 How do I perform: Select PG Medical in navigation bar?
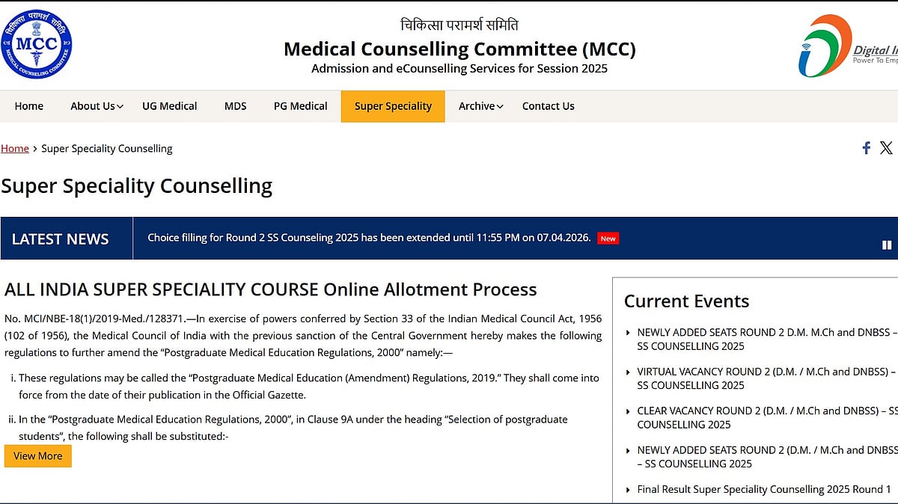pyautogui.click(x=300, y=106)
